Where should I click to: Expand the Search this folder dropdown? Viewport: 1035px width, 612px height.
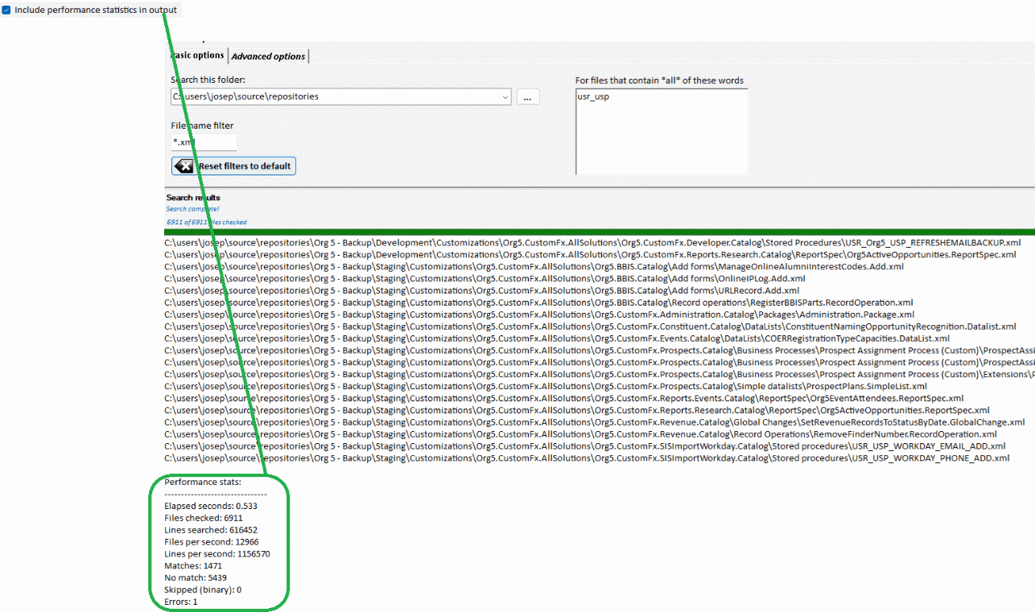coord(505,97)
